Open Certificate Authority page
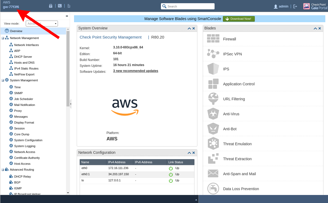Screen dimensions: 328x203 point(27,158)
